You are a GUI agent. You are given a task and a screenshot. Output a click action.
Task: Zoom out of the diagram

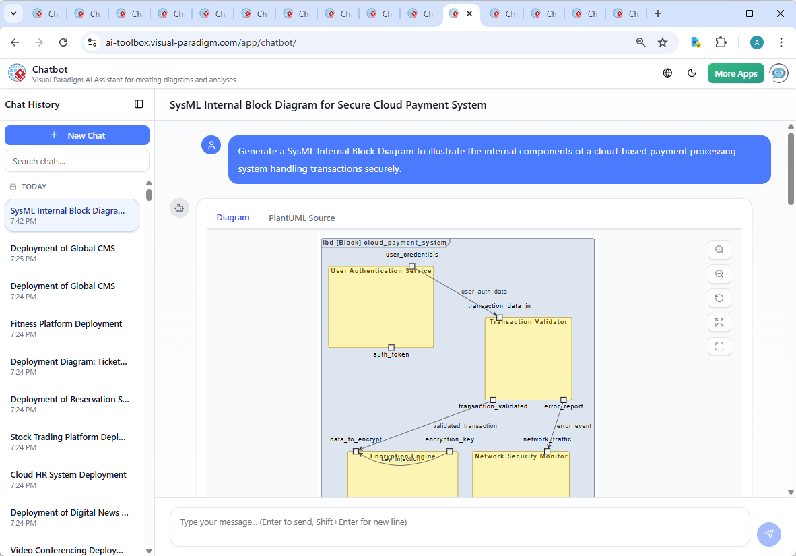pyautogui.click(x=719, y=274)
